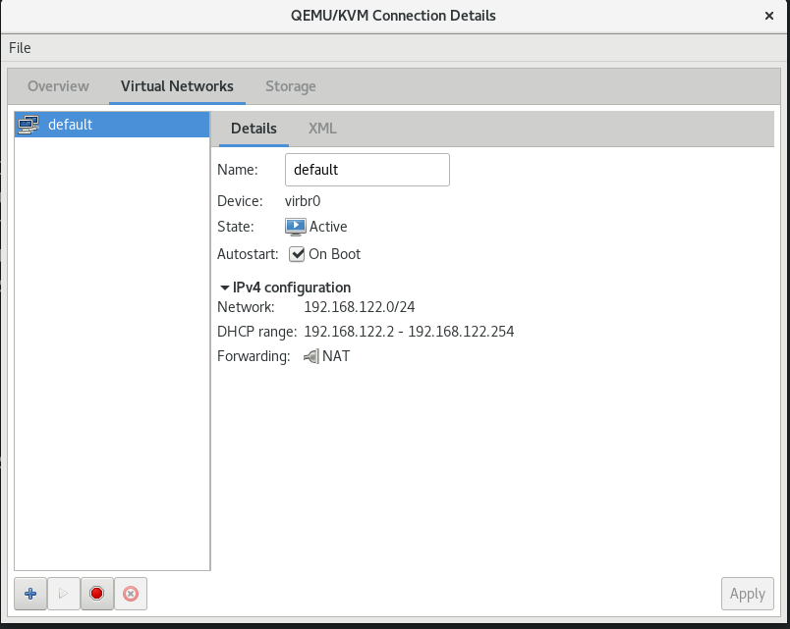Toggle the Autostart On Boot checkbox
This screenshot has height=629, width=790.
297,254
